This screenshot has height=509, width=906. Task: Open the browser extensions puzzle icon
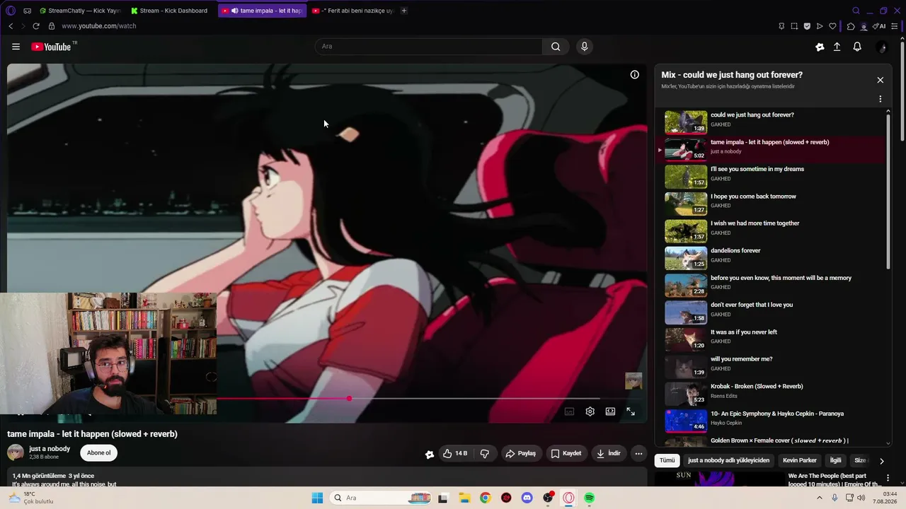tap(851, 26)
